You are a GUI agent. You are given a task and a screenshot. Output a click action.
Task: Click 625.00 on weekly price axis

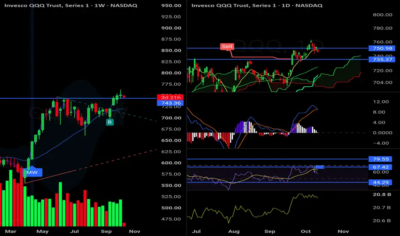click(x=171, y=151)
